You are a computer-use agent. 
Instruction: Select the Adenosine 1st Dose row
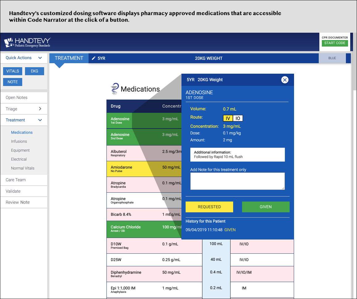pyautogui.click(x=144, y=121)
